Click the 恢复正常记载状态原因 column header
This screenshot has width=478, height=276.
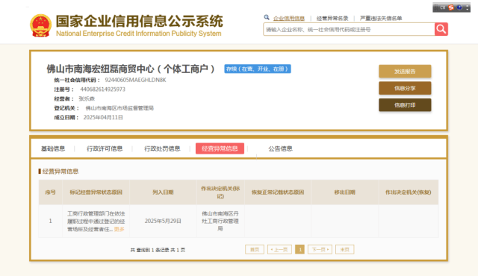(x=278, y=192)
